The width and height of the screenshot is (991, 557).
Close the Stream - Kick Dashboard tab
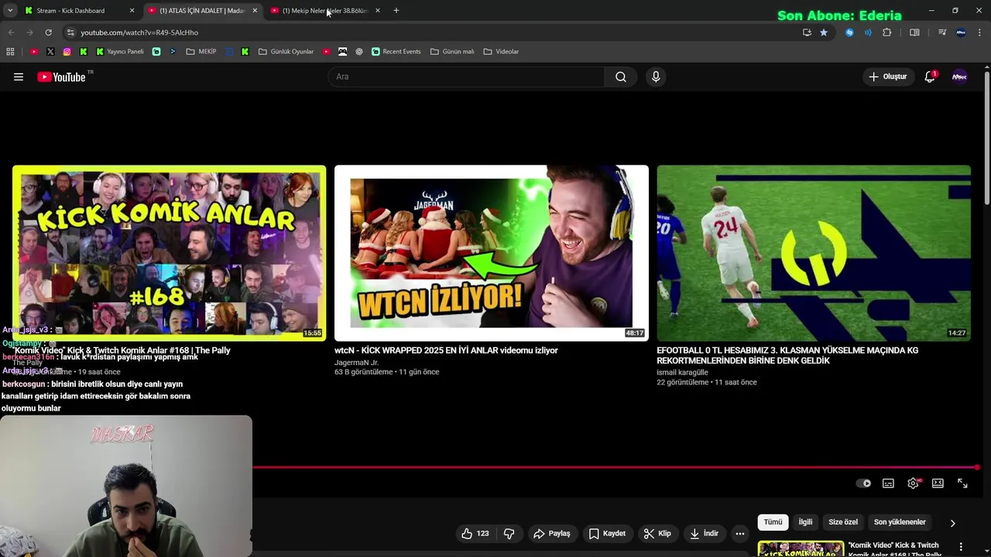(x=132, y=11)
